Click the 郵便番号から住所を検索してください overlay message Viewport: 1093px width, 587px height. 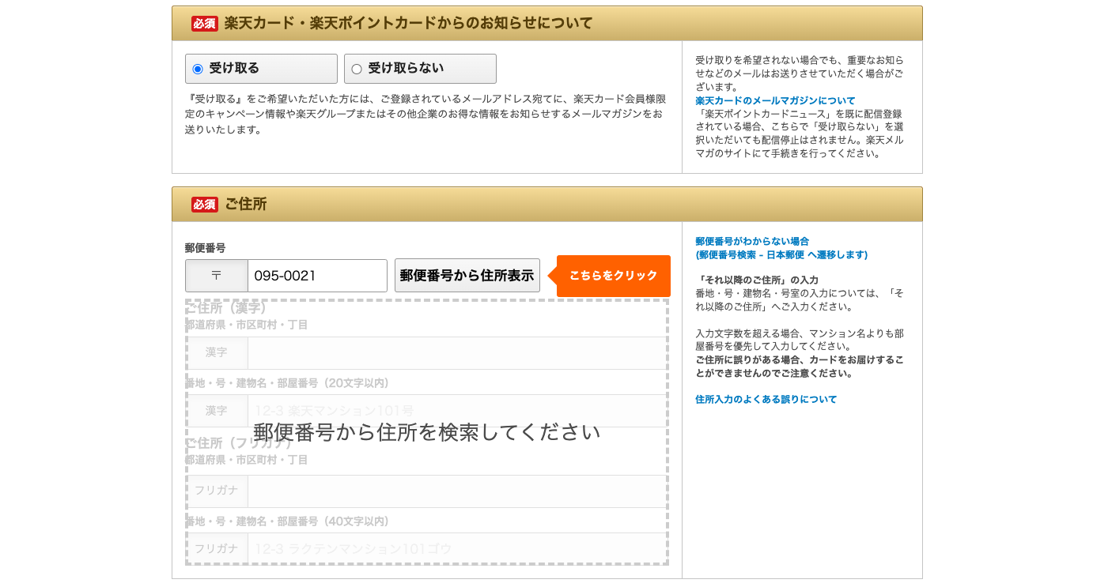pos(426,432)
